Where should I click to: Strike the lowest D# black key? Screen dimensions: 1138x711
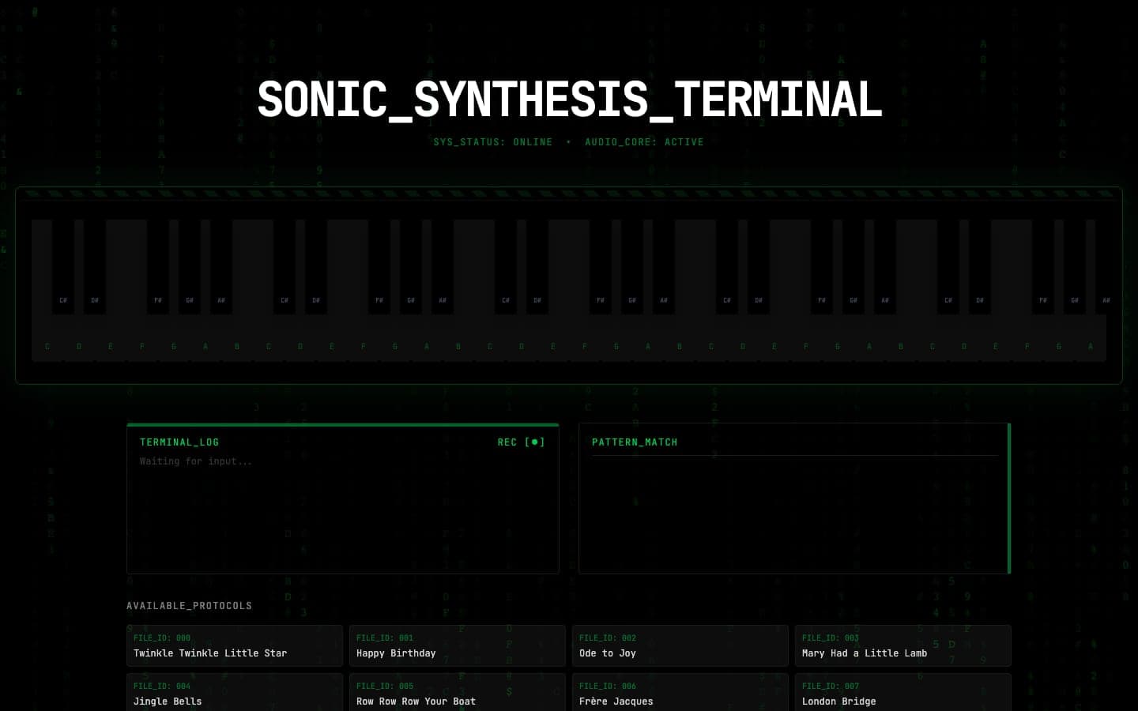(95, 267)
